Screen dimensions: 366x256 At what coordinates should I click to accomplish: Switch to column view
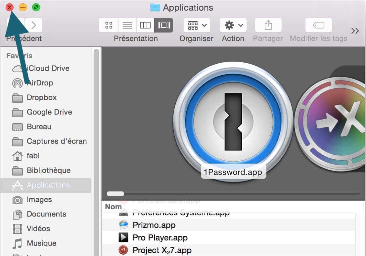point(145,25)
